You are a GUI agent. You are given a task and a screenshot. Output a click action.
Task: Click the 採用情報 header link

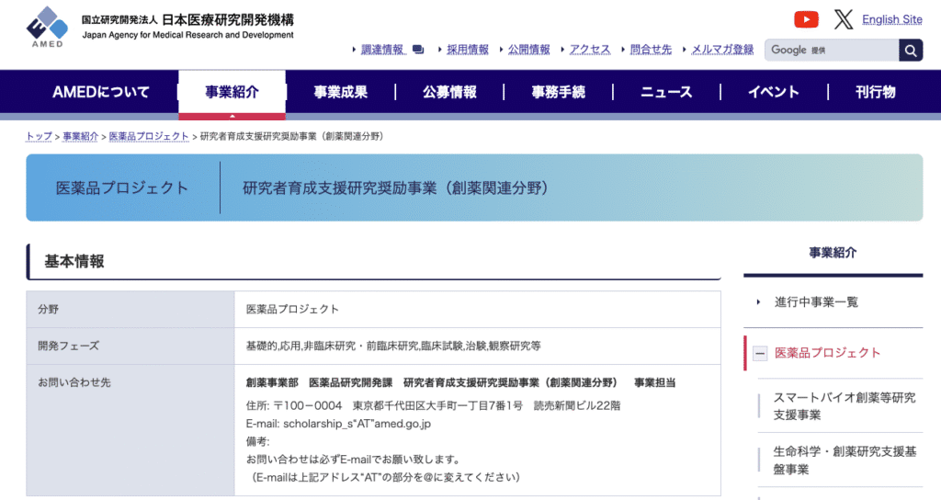[x=467, y=50]
